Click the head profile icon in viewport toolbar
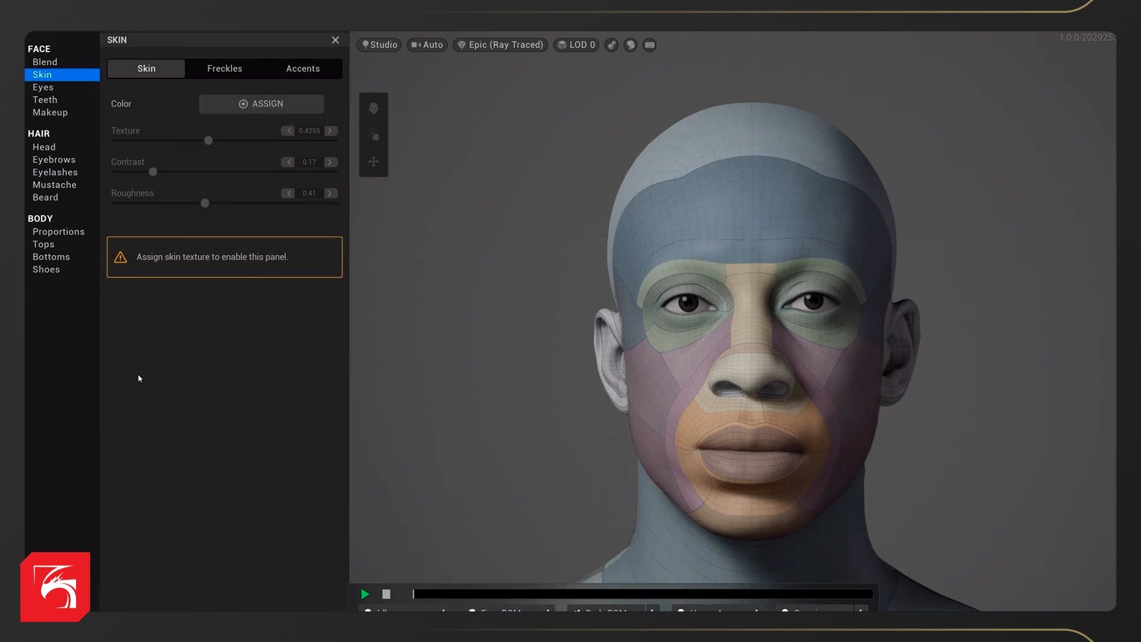1141x642 pixels. click(x=631, y=45)
